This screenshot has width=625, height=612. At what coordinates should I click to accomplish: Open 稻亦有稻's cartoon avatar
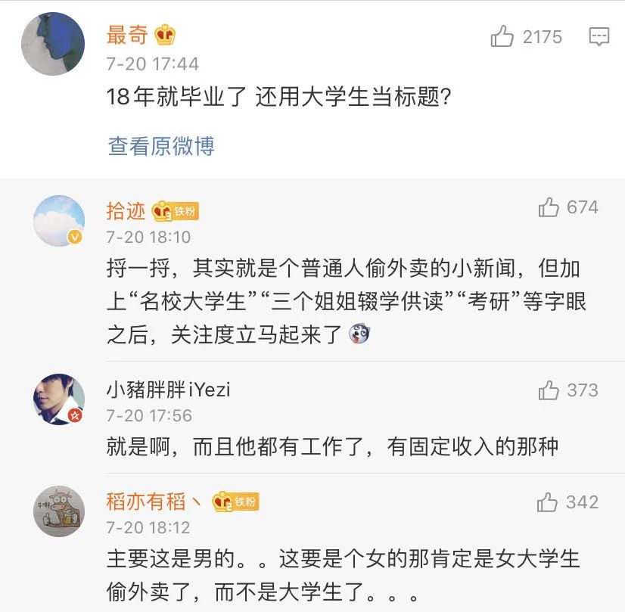[x=58, y=511]
